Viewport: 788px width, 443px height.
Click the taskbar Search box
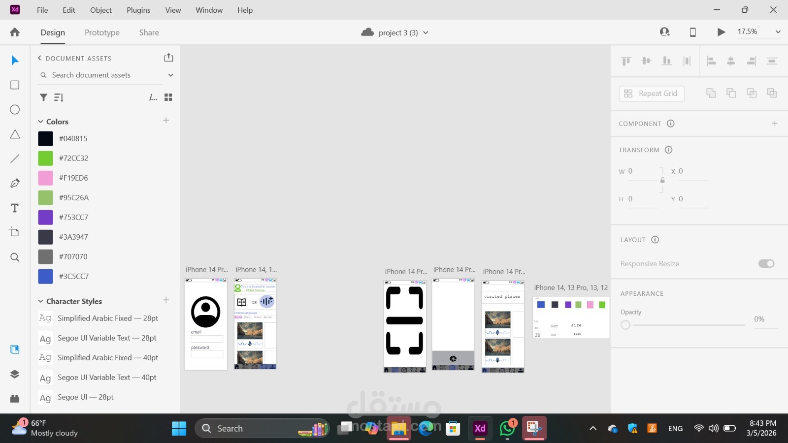(x=262, y=428)
